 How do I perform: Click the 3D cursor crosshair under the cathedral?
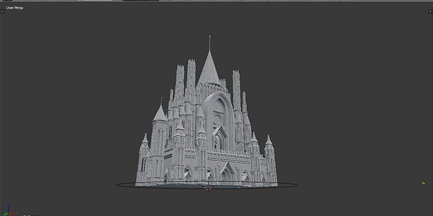(x=208, y=186)
